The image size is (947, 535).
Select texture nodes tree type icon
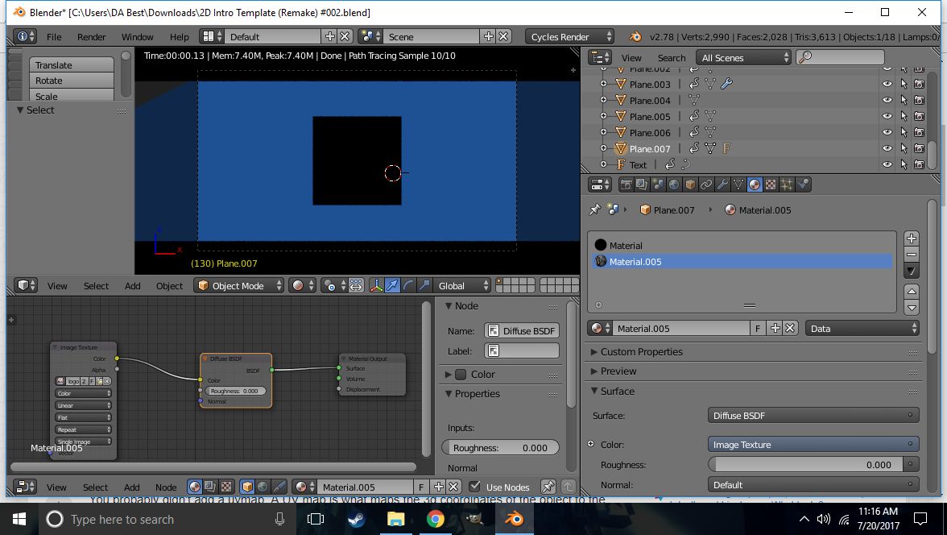point(225,487)
